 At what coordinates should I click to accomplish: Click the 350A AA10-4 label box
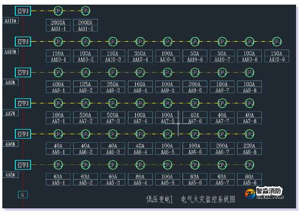(x=140, y=56)
